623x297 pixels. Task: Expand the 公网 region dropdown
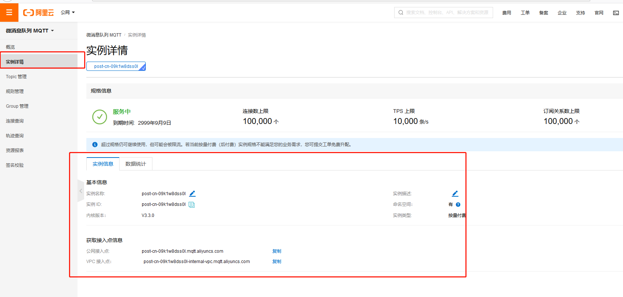68,13
